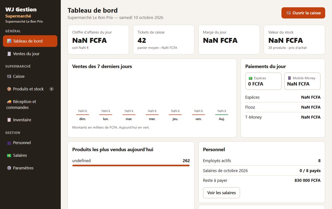
Task: Click Salaires de octobre 2026 row
Action: pos(262,171)
